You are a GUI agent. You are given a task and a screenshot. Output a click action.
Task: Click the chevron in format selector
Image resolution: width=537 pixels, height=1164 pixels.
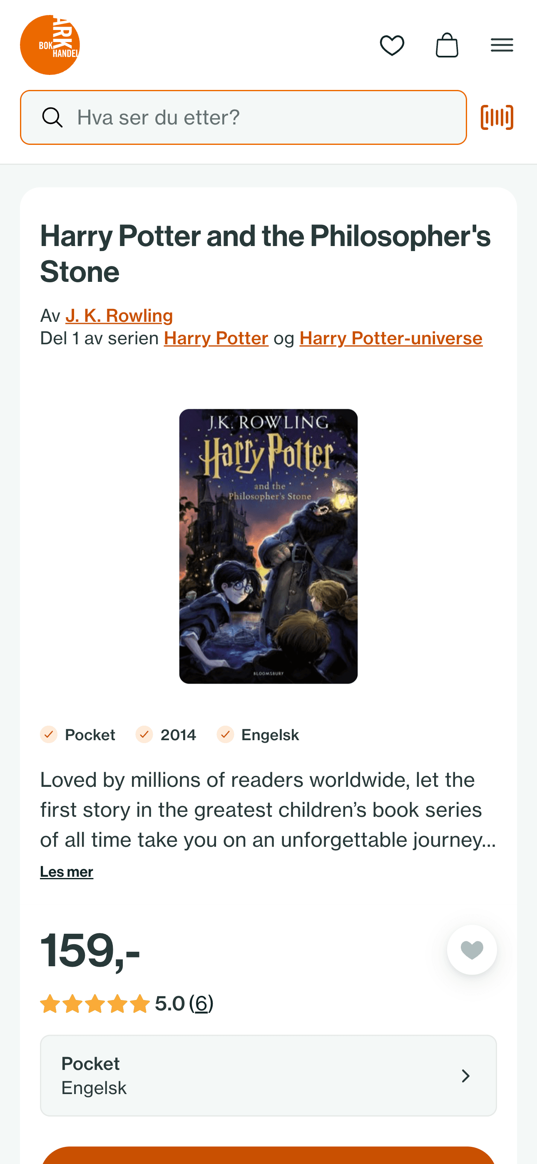tap(465, 1076)
